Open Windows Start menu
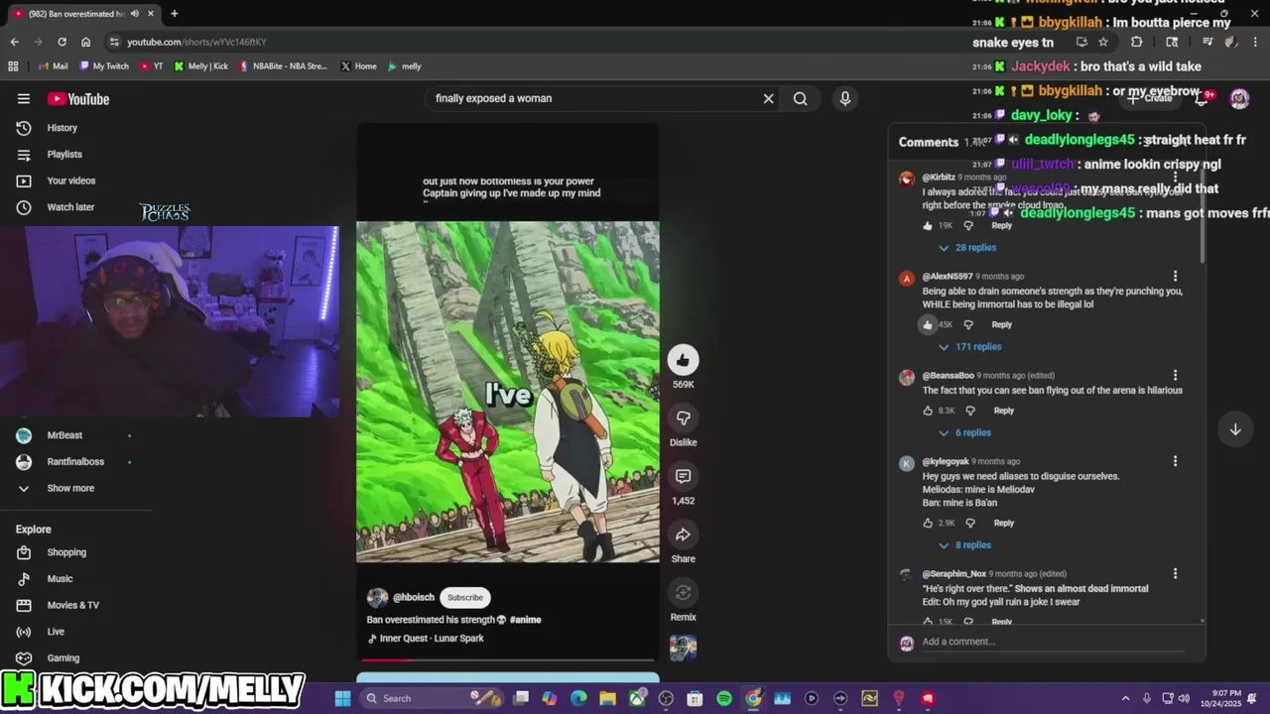Image resolution: width=1270 pixels, height=714 pixels. (342, 698)
